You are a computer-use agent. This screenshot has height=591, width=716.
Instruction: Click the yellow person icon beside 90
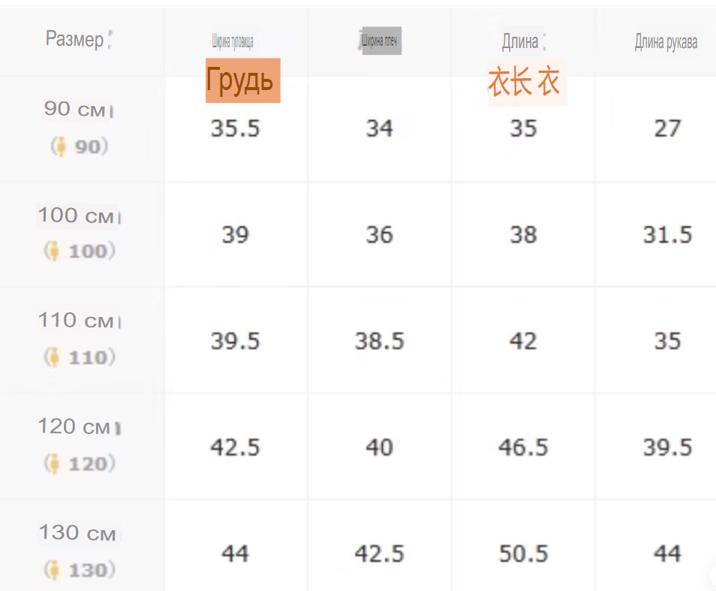(x=60, y=146)
